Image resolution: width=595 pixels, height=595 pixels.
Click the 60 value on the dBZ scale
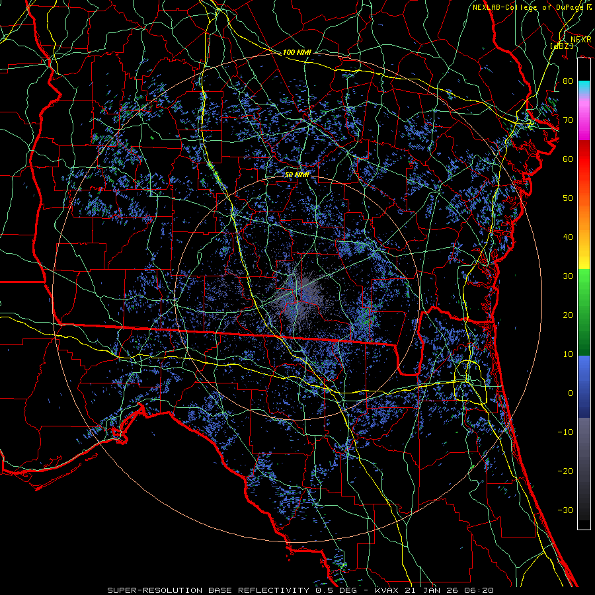(568, 159)
